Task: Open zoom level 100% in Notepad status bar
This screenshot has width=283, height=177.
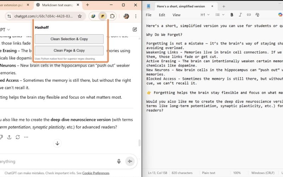Action: 237,173
